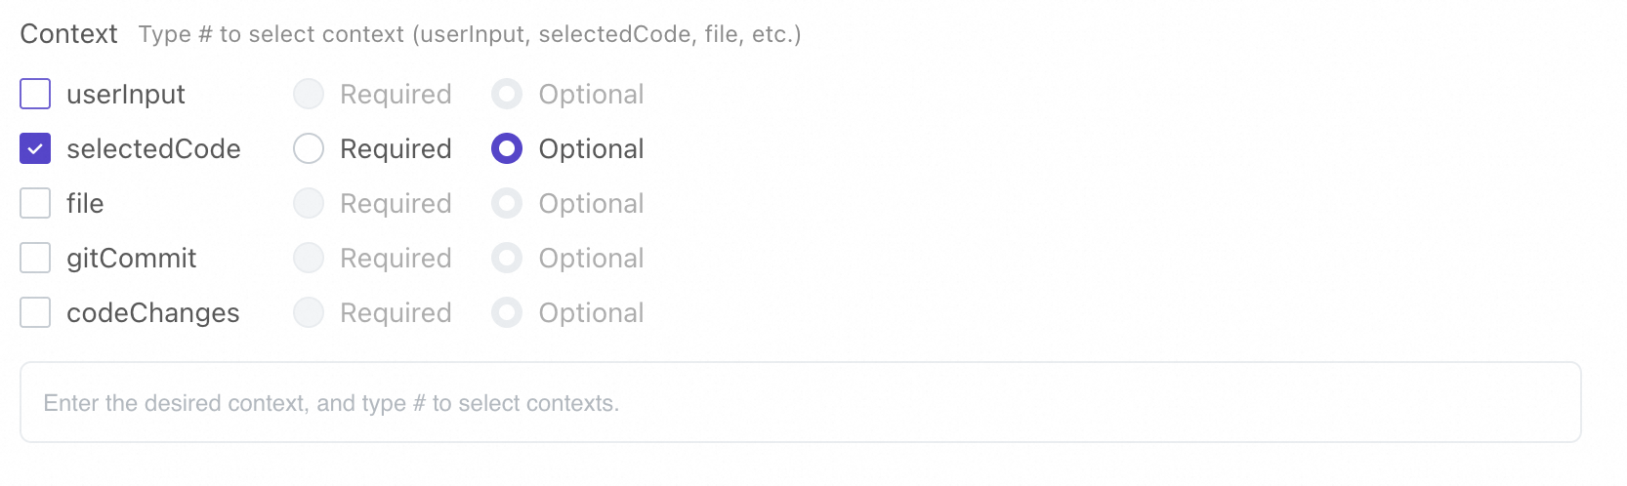Screen dimensions: 1627x486
Task: Choose Optional radio for userInput
Action: 507,94
